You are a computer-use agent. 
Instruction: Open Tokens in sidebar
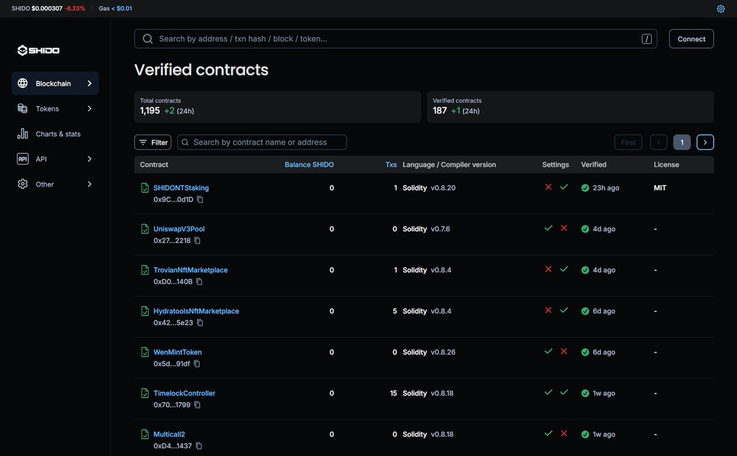(55, 109)
